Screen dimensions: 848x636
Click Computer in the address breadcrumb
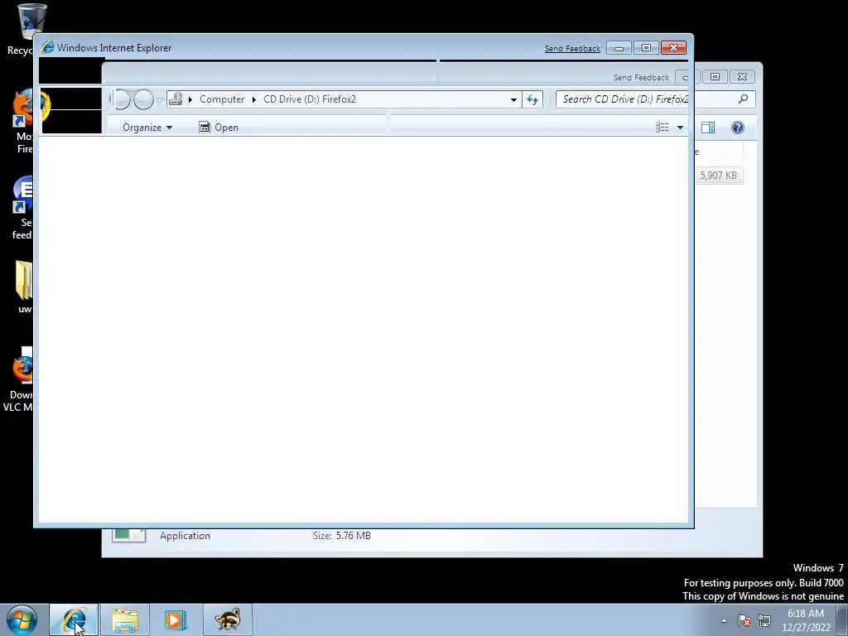(x=222, y=99)
